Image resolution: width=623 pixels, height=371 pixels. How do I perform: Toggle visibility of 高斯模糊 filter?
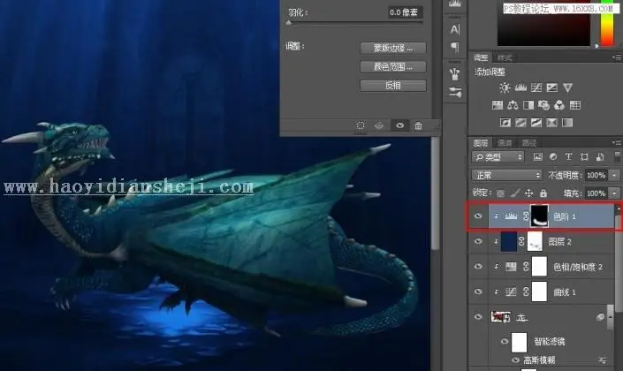point(516,360)
